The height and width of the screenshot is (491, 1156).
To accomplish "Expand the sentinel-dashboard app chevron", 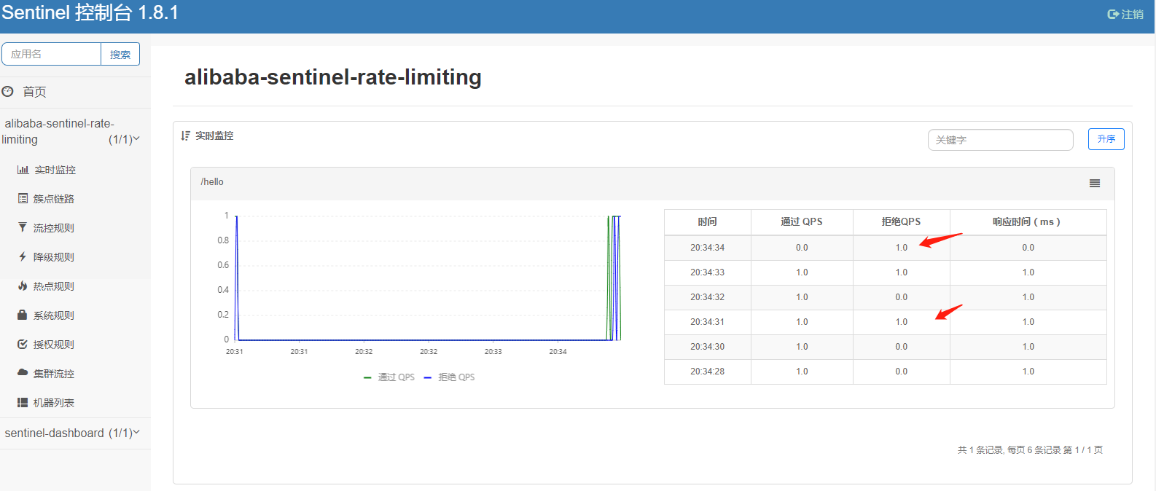I will (x=136, y=432).
